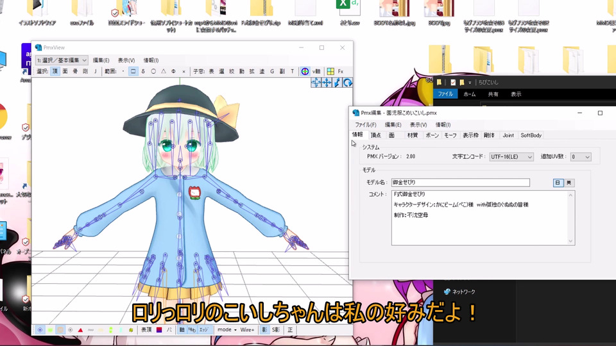Select the 英 English language toggle
The width and height of the screenshot is (616, 346).
pos(569,183)
